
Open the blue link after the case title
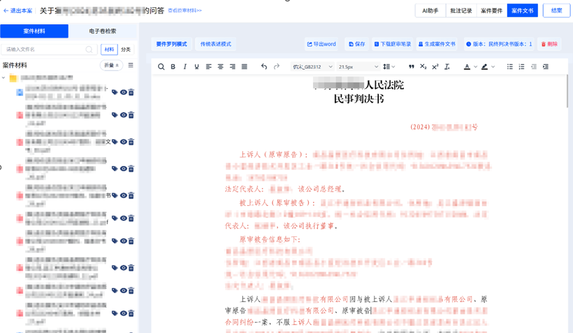185,10
